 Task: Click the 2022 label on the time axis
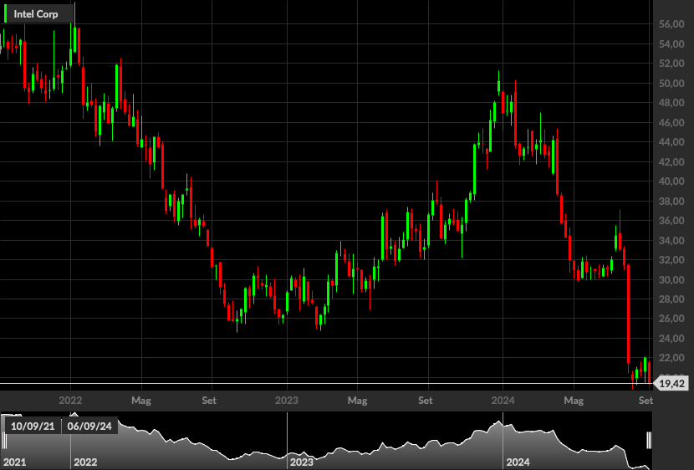[x=70, y=401]
